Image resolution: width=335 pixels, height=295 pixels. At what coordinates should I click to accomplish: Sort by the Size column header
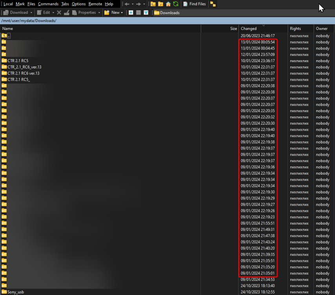(220, 28)
